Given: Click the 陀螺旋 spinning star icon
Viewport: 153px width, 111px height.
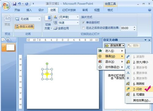Looking at the screenshot, I should [x=128, y=94].
